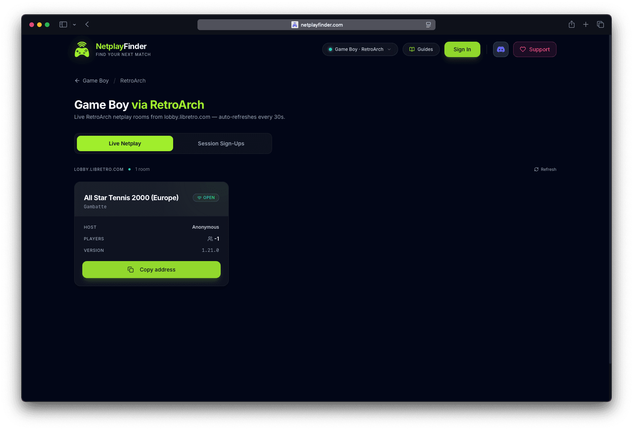
Task: Click the RetroArch breadcrumb text
Action: tap(133, 81)
